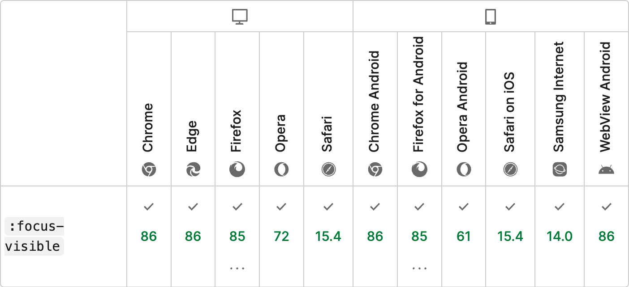Open the Safari 15.4 support cell

click(x=328, y=236)
